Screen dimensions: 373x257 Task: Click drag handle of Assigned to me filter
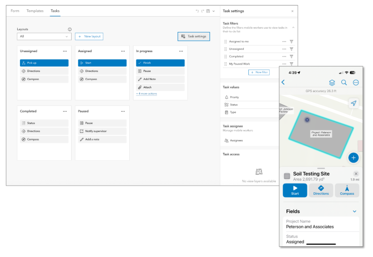pyautogui.click(x=226, y=42)
